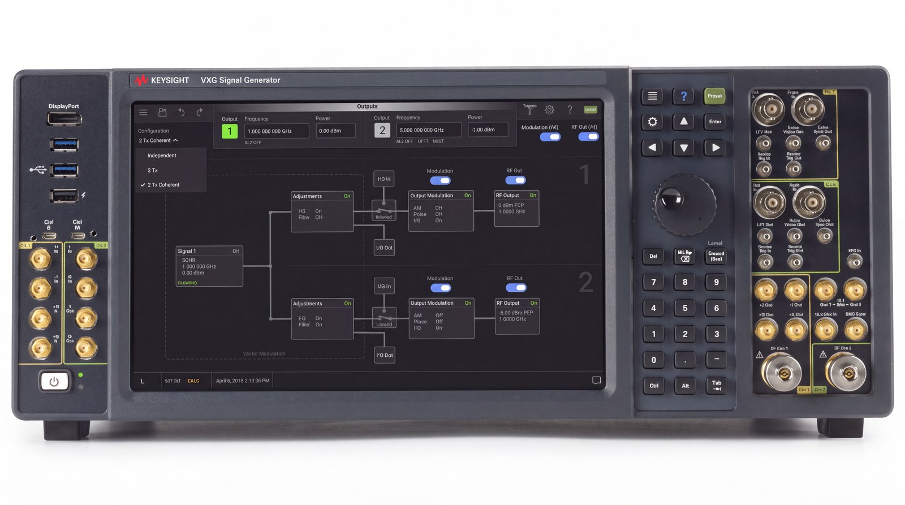Tap the April 6, 2018 date in status bar

click(x=243, y=381)
